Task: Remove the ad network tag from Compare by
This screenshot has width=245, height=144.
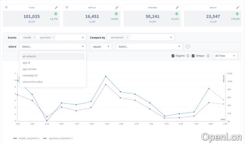Action: tap(127, 38)
